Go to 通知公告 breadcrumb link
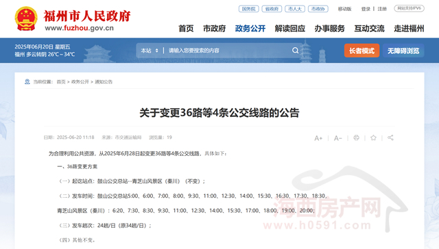This screenshot has width=439, height=249. pyautogui.click(x=104, y=82)
